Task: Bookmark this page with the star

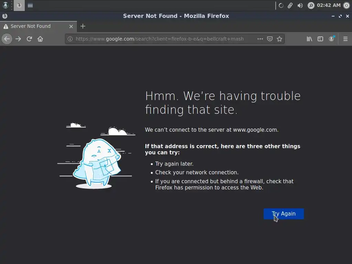Action: (279, 39)
